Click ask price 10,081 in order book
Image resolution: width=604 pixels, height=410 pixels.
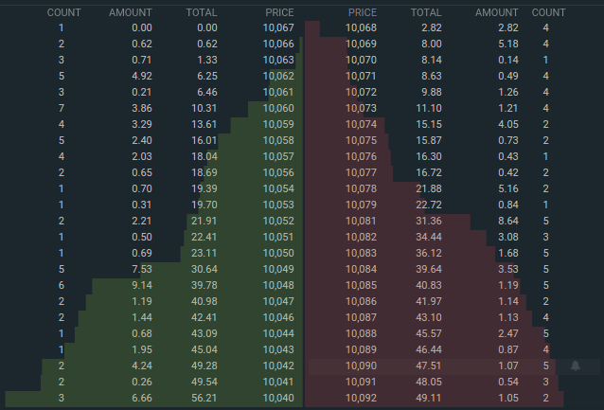[362, 221]
